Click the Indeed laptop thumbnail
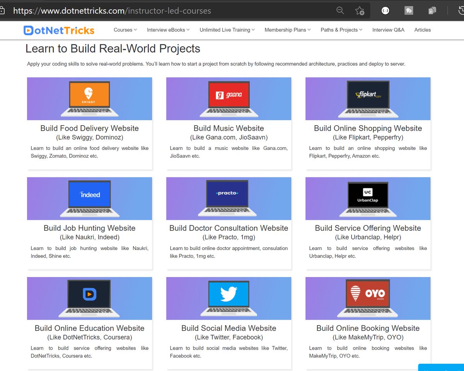The width and height of the screenshot is (464, 371). [x=89, y=198]
